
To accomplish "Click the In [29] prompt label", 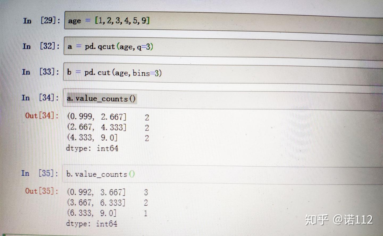I will 42,20.
